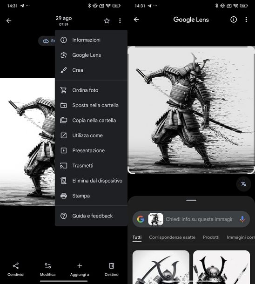Click the Ordina foto cart icon
The height and width of the screenshot is (284, 255).
64,90
